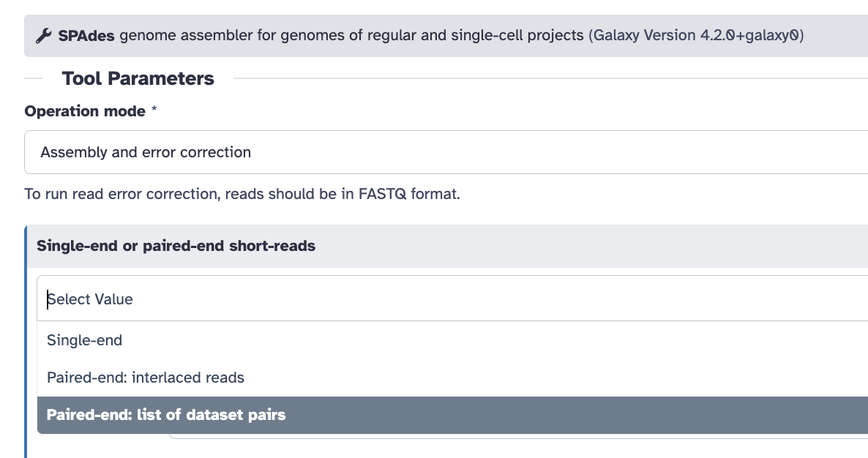Click the SPAdes tool name
Screen dimensions: 868x458
(86, 36)
